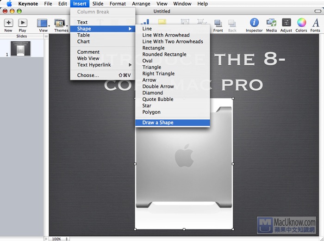Select Draw a Shape option

pos(173,123)
